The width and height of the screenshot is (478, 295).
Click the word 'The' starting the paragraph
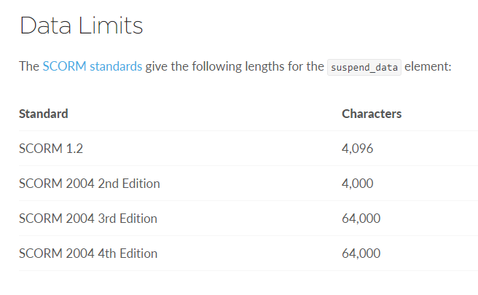(x=29, y=66)
